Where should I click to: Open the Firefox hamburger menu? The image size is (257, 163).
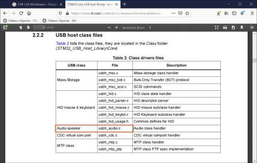252,13
